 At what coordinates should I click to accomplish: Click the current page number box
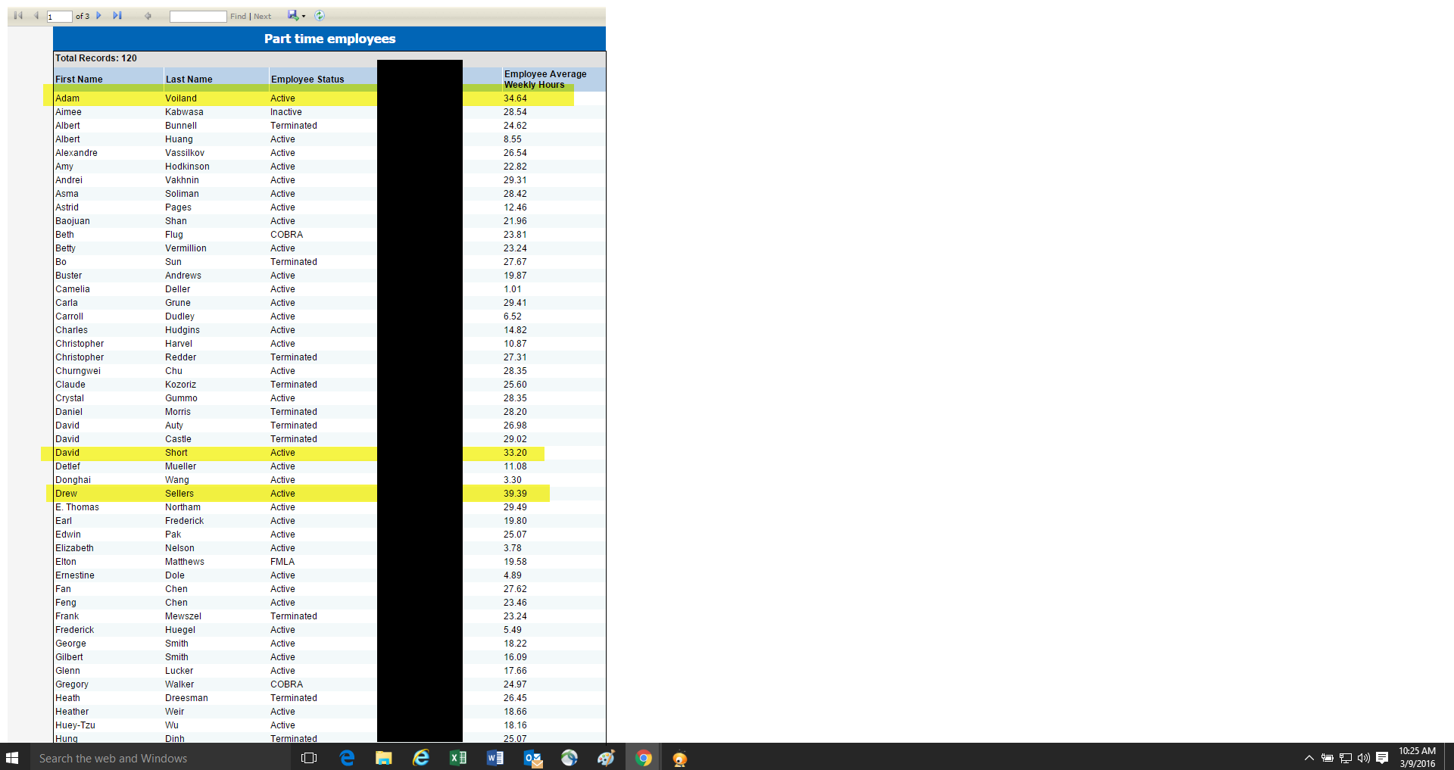click(x=59, y=17)
